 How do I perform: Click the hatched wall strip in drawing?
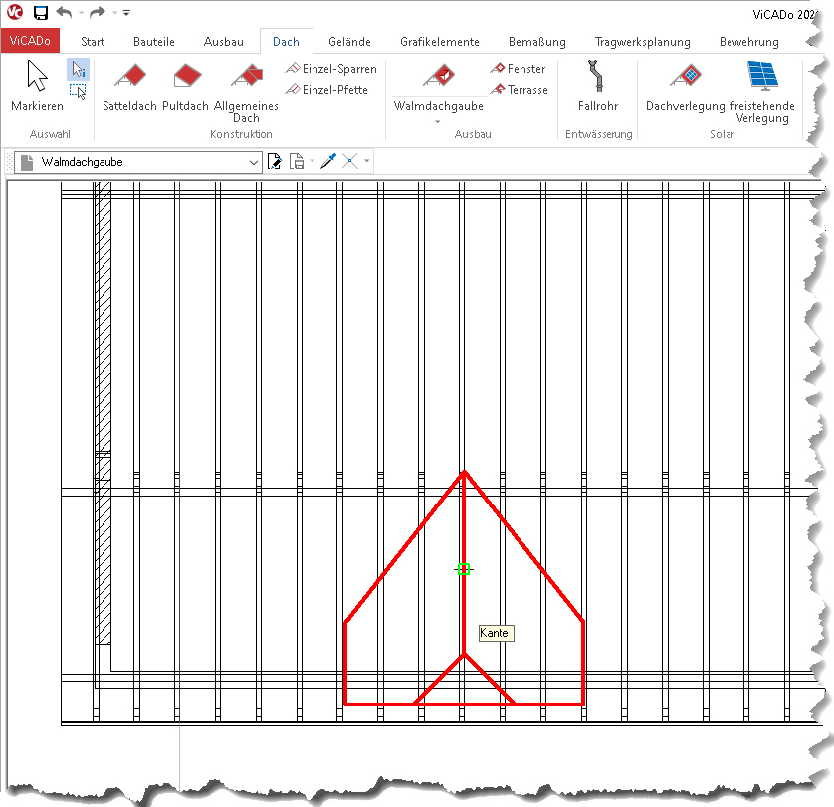pos(103,412)
